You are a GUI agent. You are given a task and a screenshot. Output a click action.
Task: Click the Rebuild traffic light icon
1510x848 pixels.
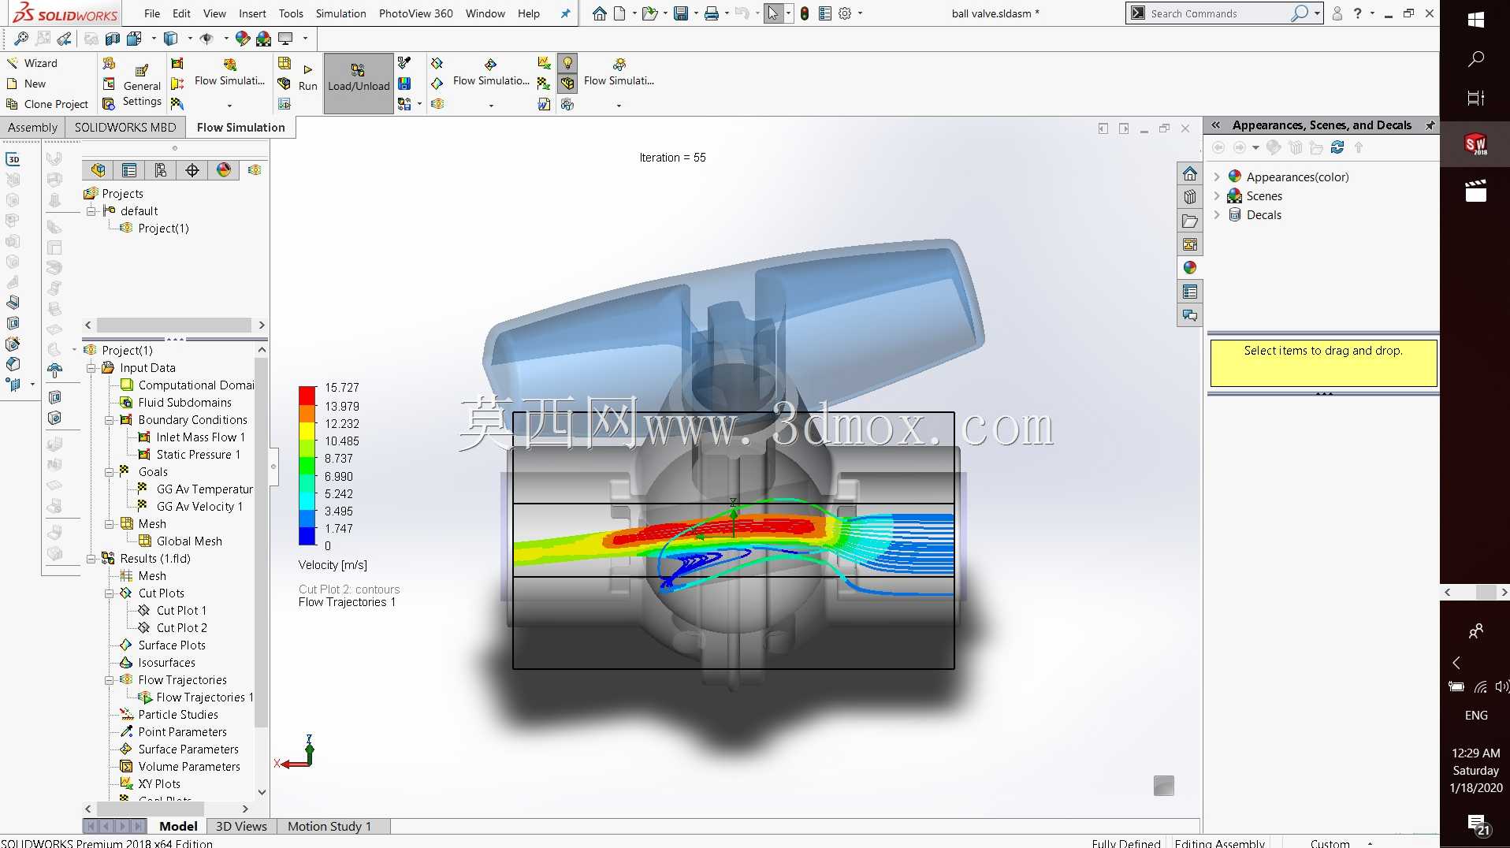coord(804,13)
